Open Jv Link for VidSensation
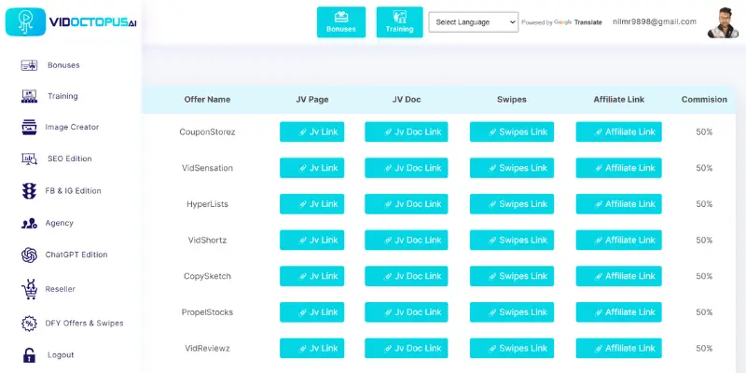746x373 pixels. (x=312, y=168)
